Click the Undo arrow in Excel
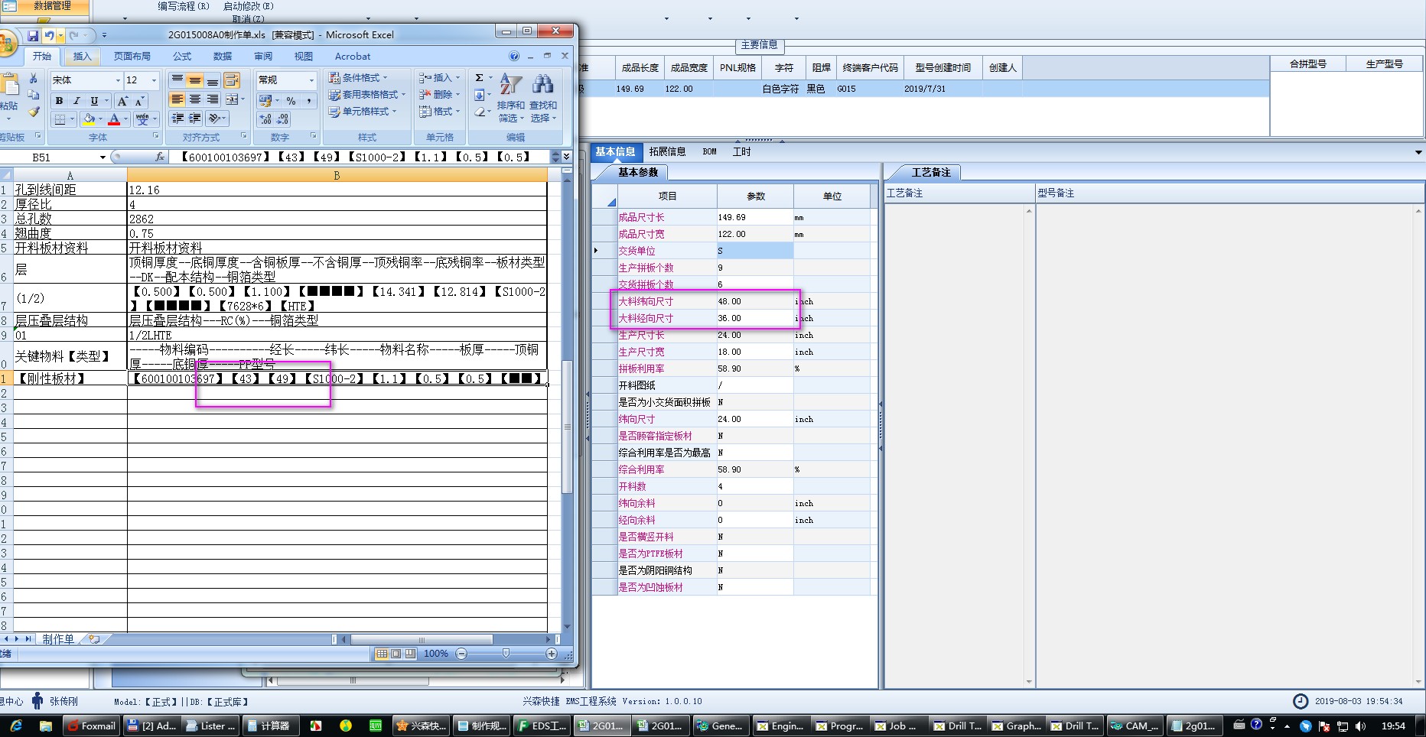The width and height of the screenshot is (1426, 737). (x=49, y=35)
